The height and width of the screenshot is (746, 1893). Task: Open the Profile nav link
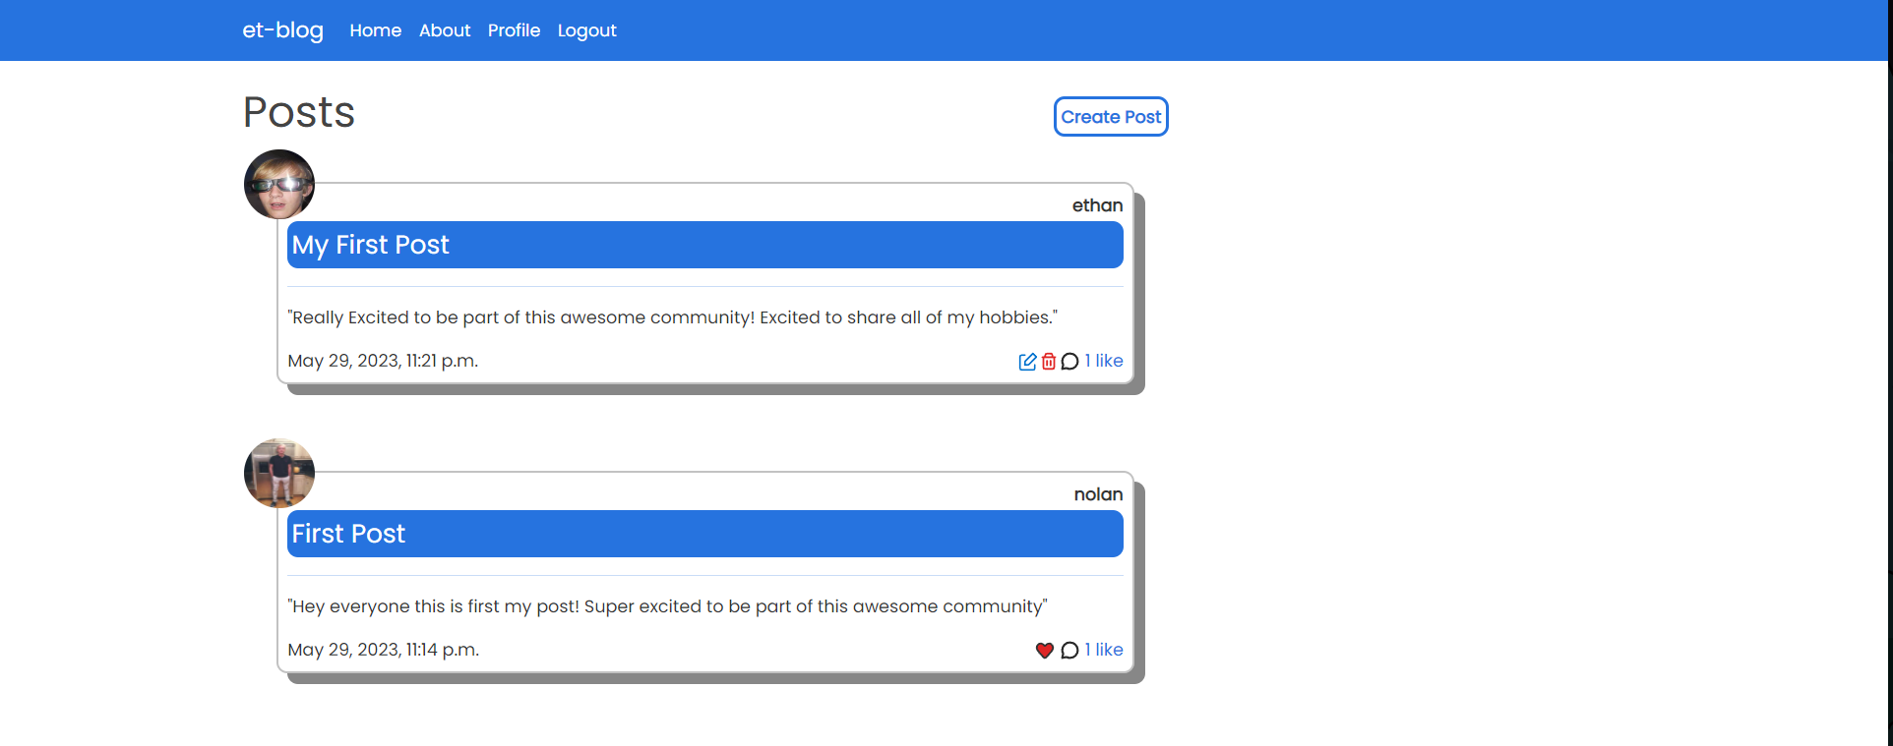[x=514, y=30]
